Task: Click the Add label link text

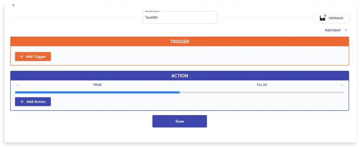Action: [333, 30]
